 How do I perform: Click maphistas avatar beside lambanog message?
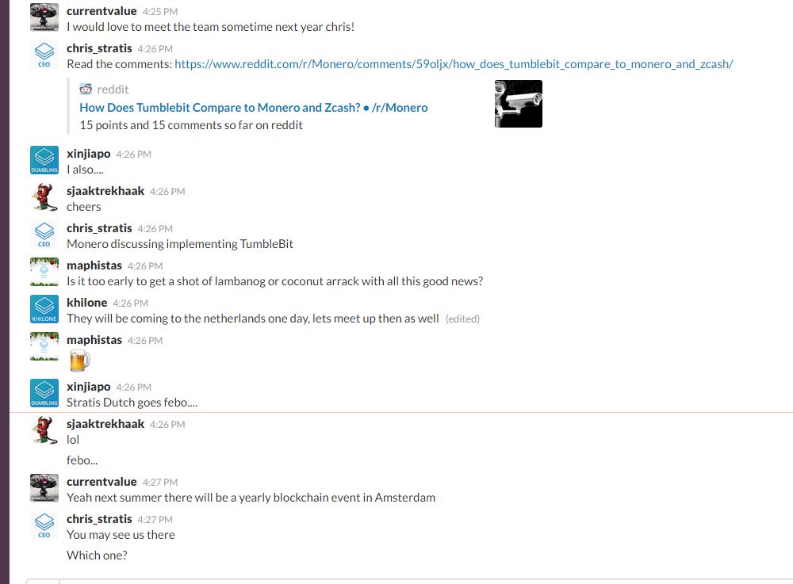coord(44,272)
